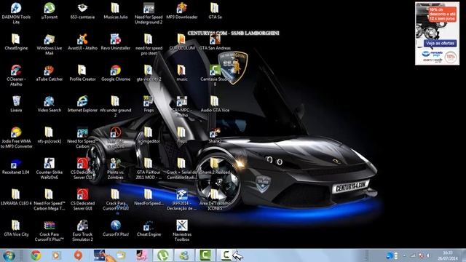
Task: Open AvastUI - Atalho shortcut
Action: pos(82,42)
